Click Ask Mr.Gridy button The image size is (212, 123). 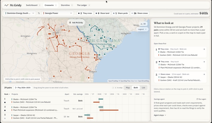tap(76, 23)
